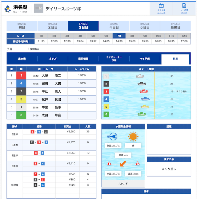Click the Hamanako bird mascot logo
Viewport: 197px width, 199px height.
(x=7, y=9)
